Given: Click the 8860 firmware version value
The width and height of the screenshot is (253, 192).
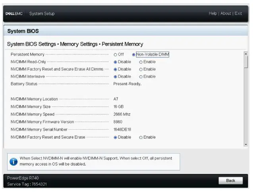Looking at the screenshot, I should click(118, 122).
